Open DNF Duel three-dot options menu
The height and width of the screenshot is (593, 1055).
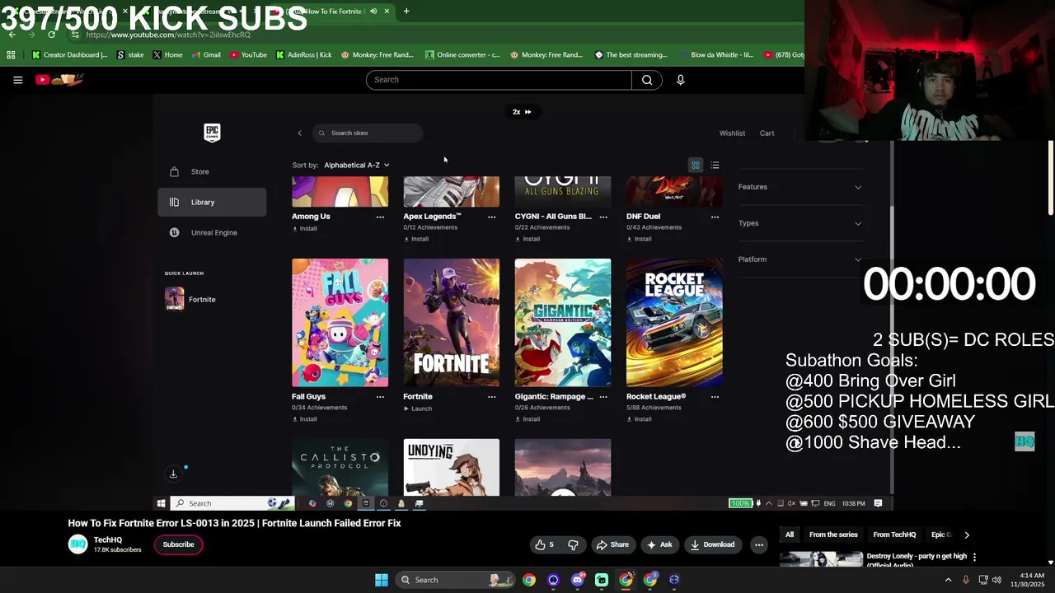coord(715,217)
